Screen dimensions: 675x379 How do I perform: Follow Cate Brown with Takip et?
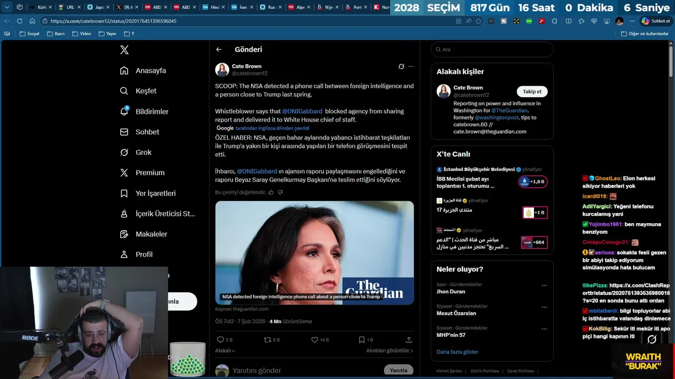click(x=532, y=92)
